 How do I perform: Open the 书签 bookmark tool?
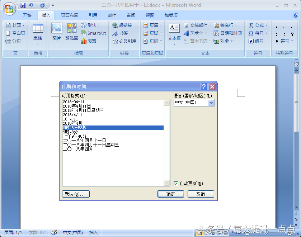point(115,33)
